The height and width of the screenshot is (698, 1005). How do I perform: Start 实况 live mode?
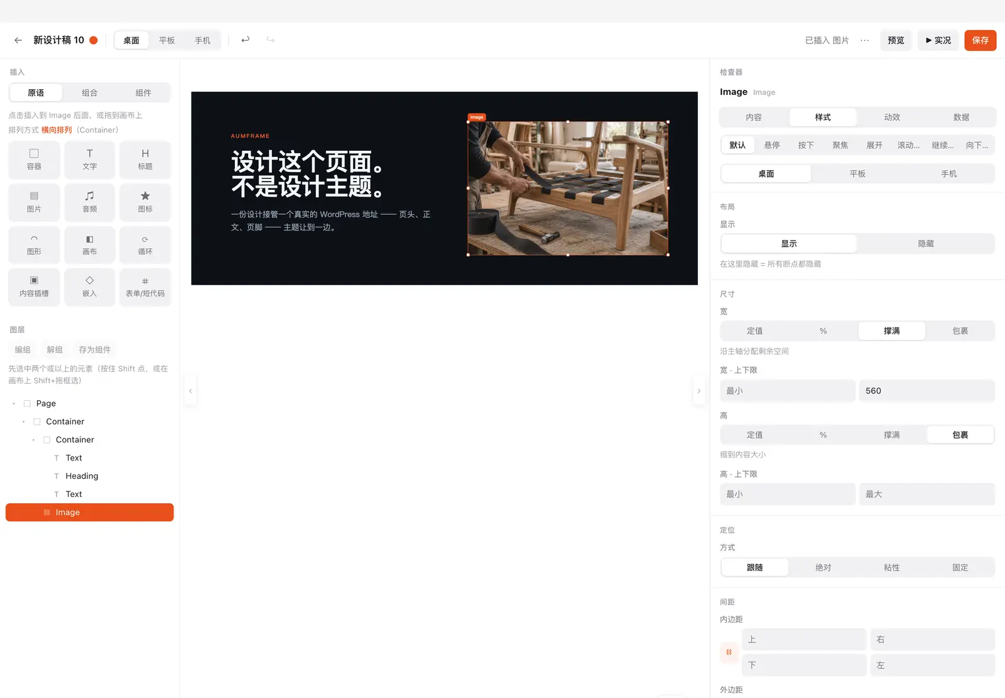pyautogui.click(x=938, y=40)
